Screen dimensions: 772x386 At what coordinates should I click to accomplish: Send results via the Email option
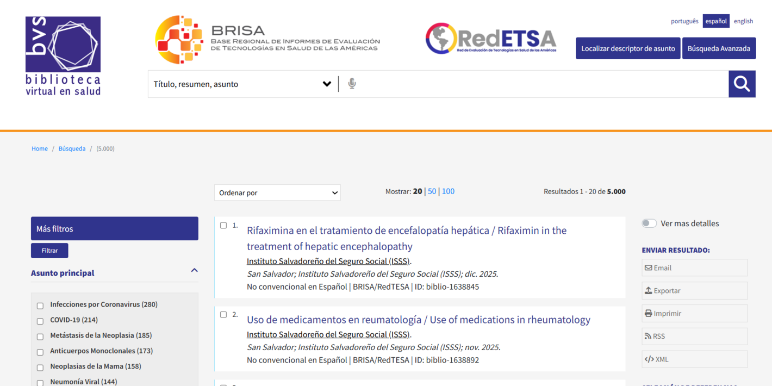click(x=694, y=267)
